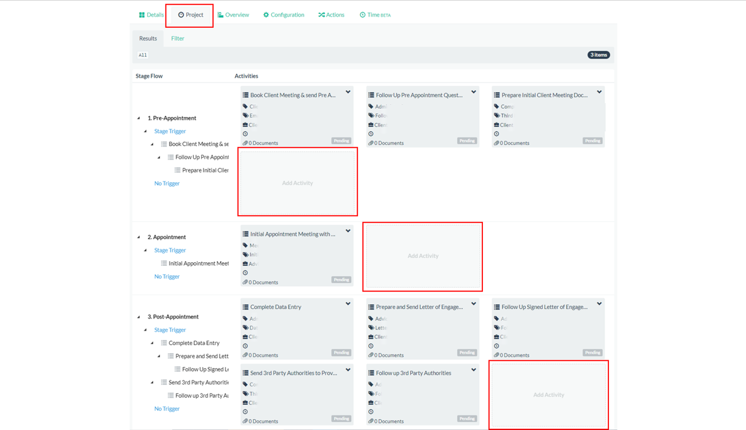The width and height of the screenshot is (746, 430).
Task: Collapse the 1. Pre-Appointment stage
Action: pos(139,118)
